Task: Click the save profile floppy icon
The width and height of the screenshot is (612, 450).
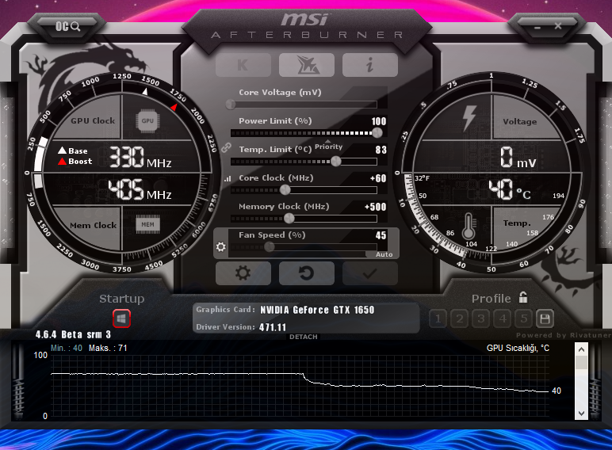Action: pos(545,319)
